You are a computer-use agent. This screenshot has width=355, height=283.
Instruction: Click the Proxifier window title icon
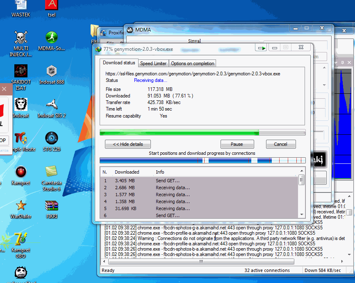tap(103, 33)
